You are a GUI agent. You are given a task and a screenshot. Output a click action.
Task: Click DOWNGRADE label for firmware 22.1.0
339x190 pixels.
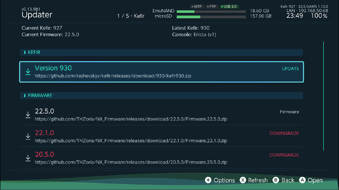point(284,133)
